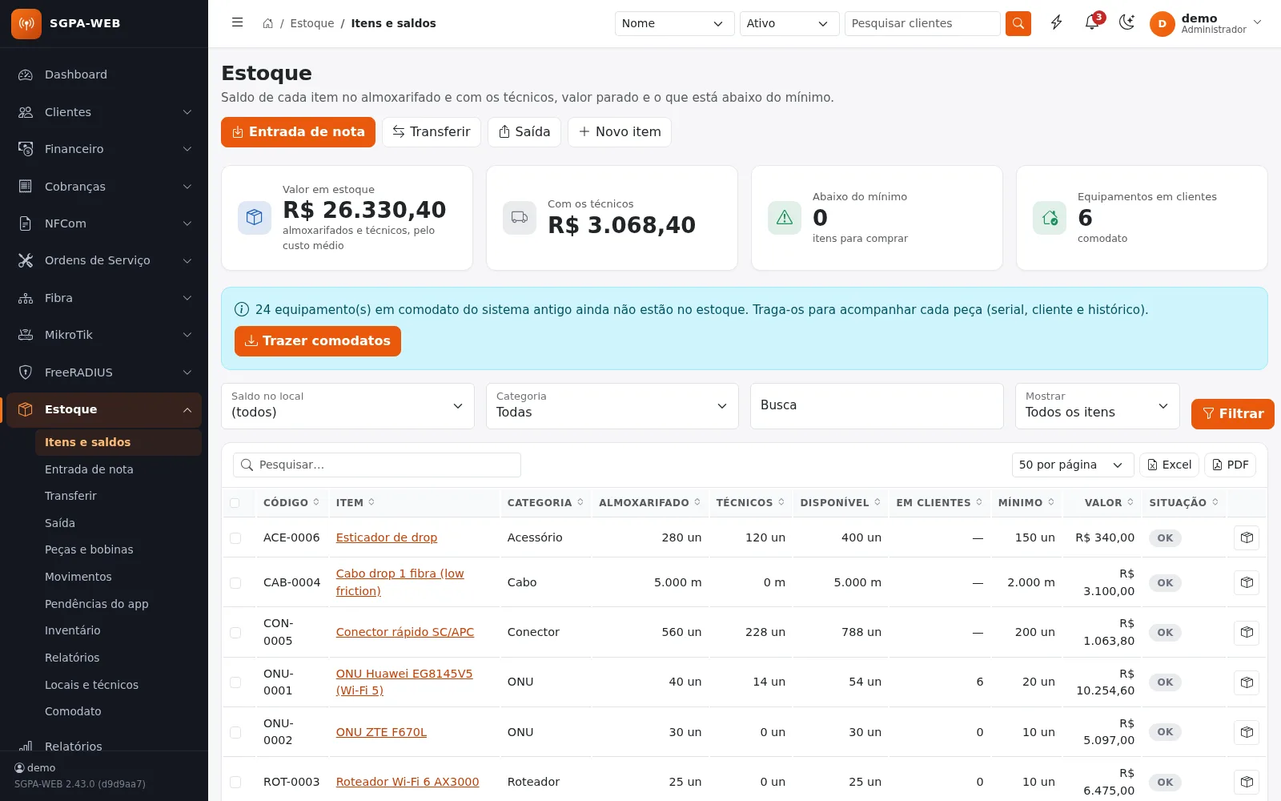Expand the Financeiro sidebar menu

pyautogui.click(x=104, y=149)
